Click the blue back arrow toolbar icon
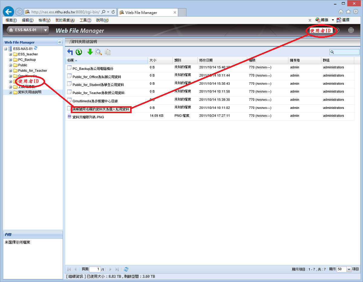The width and height of the screenshot is (363, 282). [x=70, y=52]
